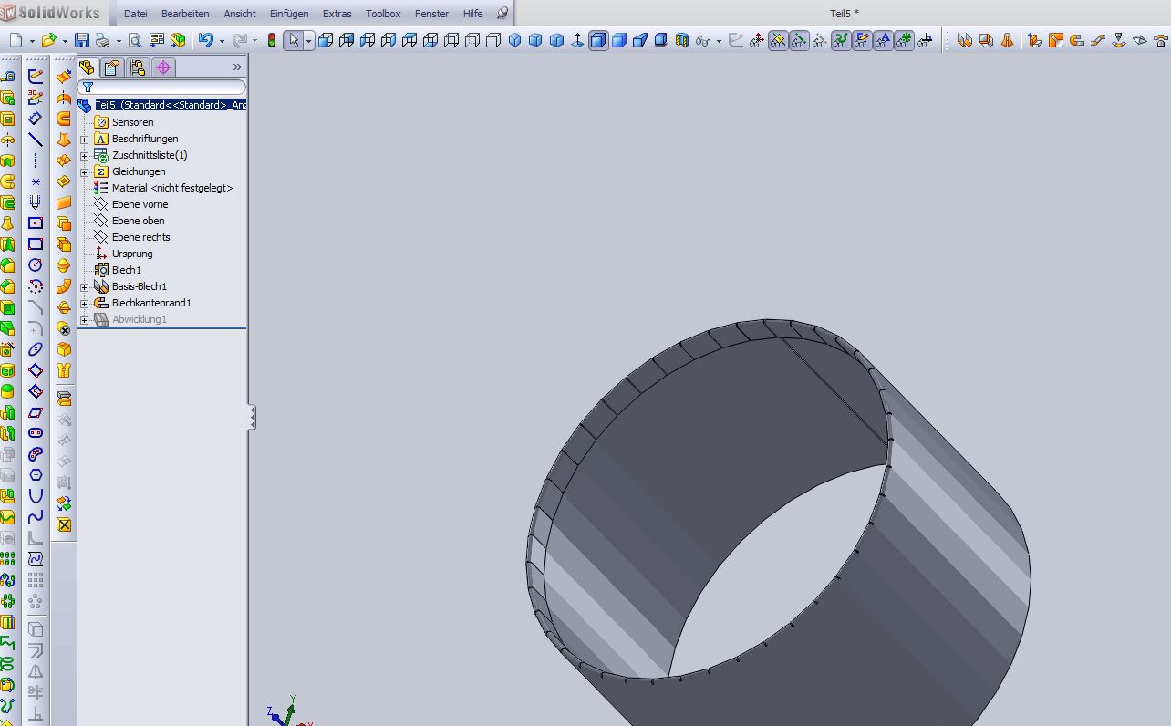Expand the Zuschnittsliste(1) tree node
This screenshot has height=726, width=1171.
(85, 156)
